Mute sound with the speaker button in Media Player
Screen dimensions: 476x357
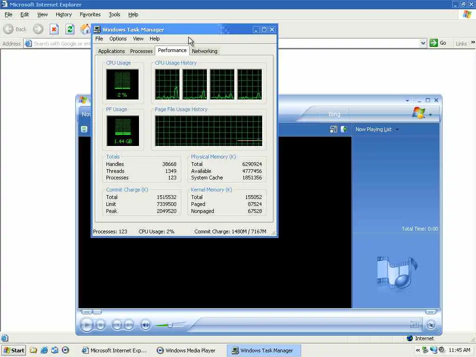click(x=145, y=325)
